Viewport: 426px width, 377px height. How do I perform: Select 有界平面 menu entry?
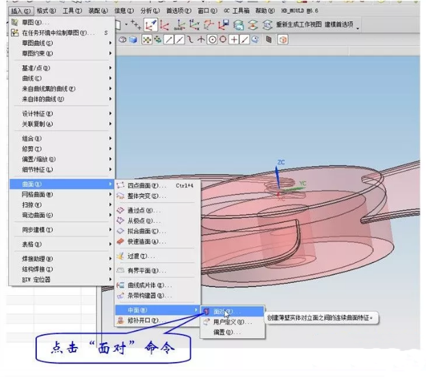click(157, 270)
